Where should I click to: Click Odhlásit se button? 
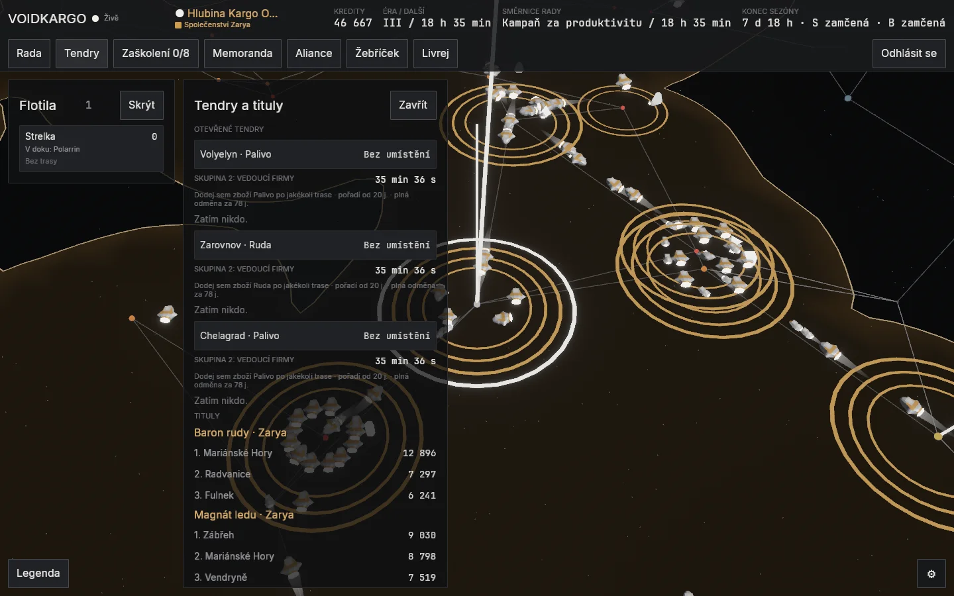coord(909,54)
